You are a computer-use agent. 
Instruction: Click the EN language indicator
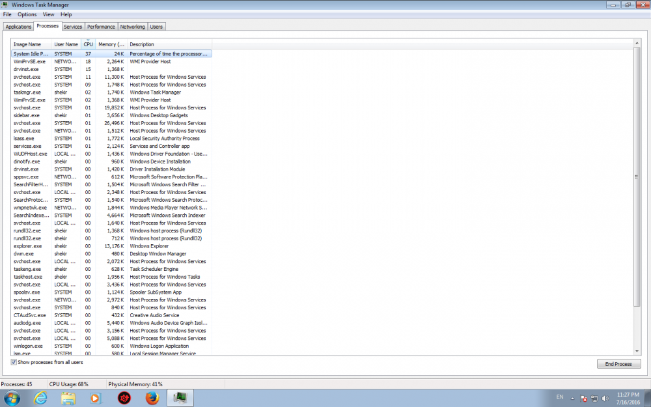pos(560,397)
